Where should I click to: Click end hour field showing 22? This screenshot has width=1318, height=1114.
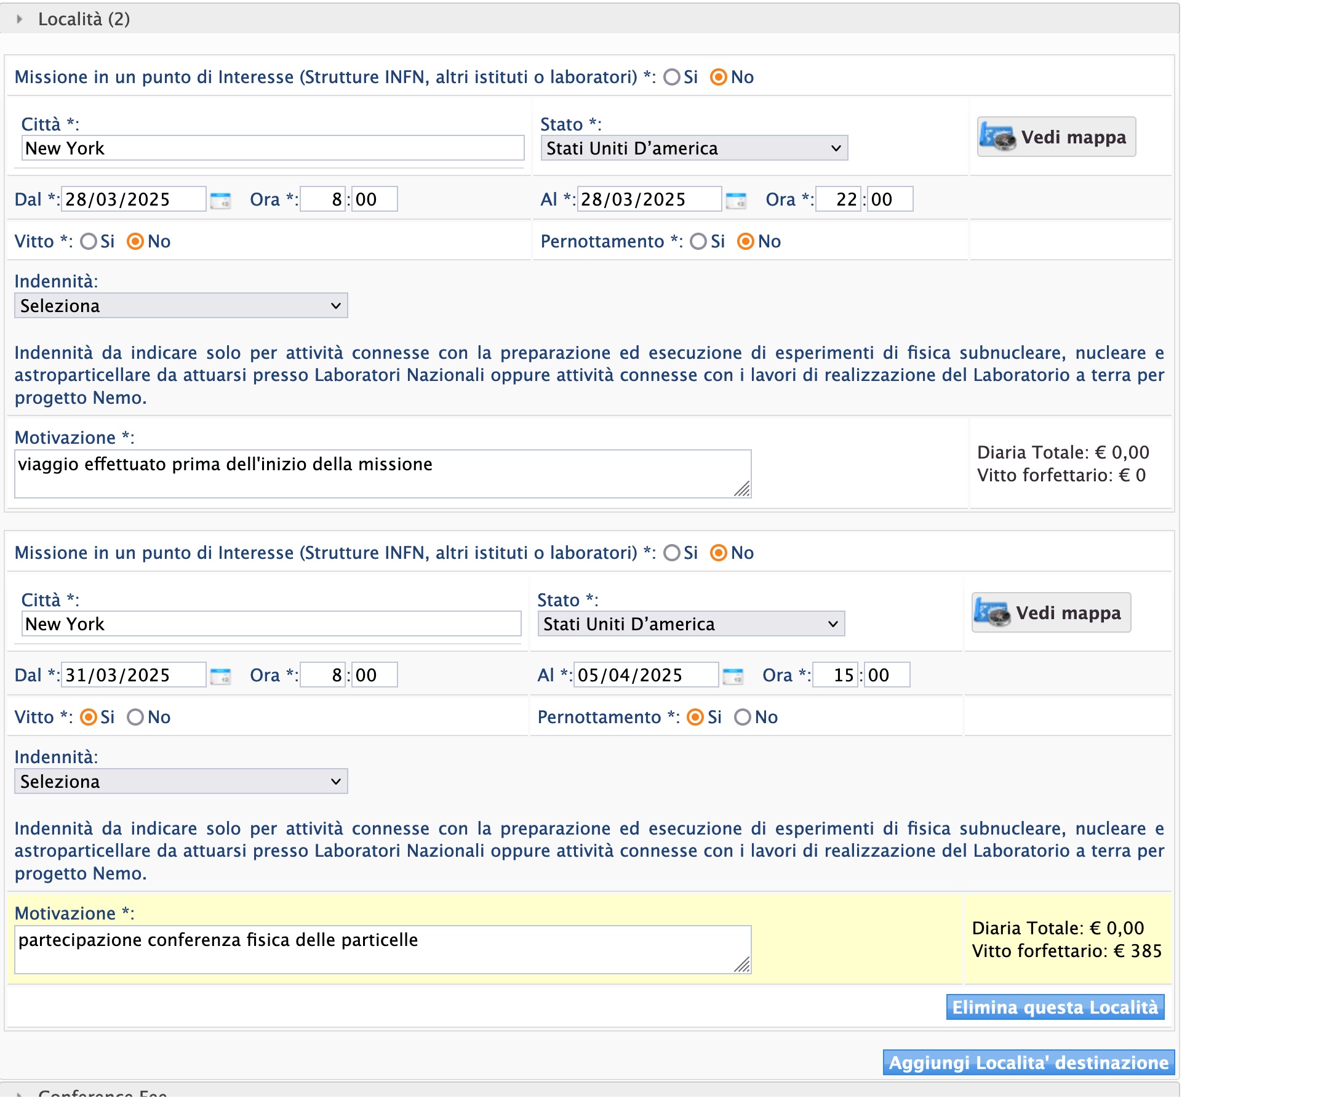tap(838, 199)
